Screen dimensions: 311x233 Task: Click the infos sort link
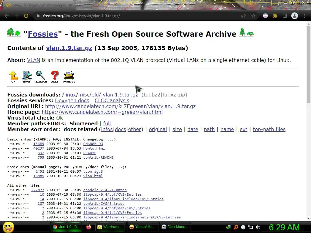click(x=107, y=129)
